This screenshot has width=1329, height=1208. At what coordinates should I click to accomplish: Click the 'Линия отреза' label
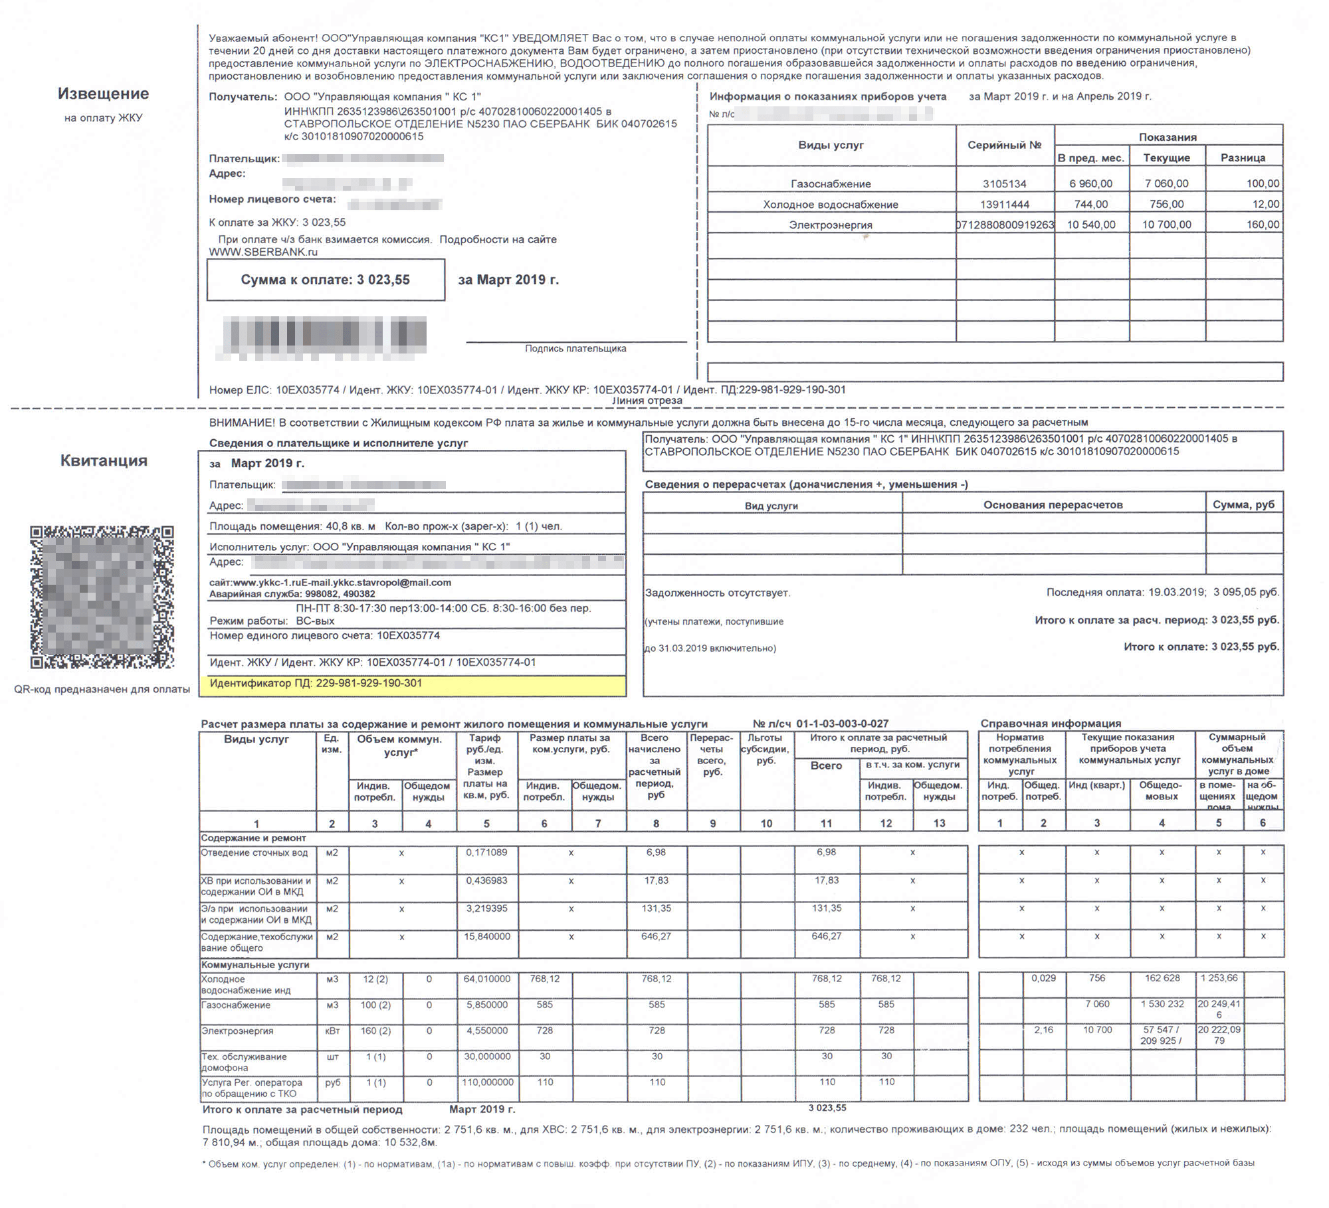[647, 401]
